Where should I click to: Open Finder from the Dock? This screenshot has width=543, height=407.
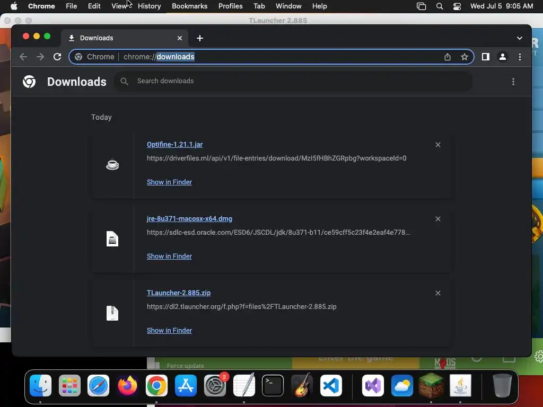[40, 385]
